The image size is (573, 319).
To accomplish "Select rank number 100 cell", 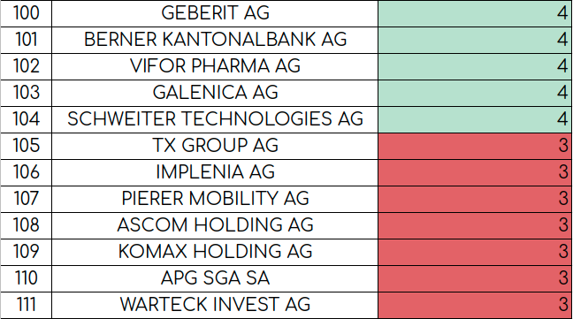I will (x=26, y=13).
